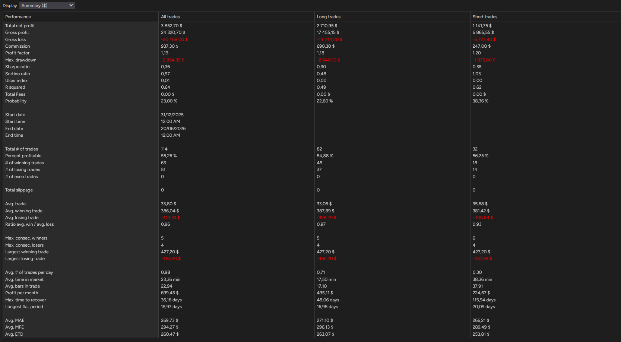
Task: Click the End date value 20/06/2026
Action: (173, 129)
